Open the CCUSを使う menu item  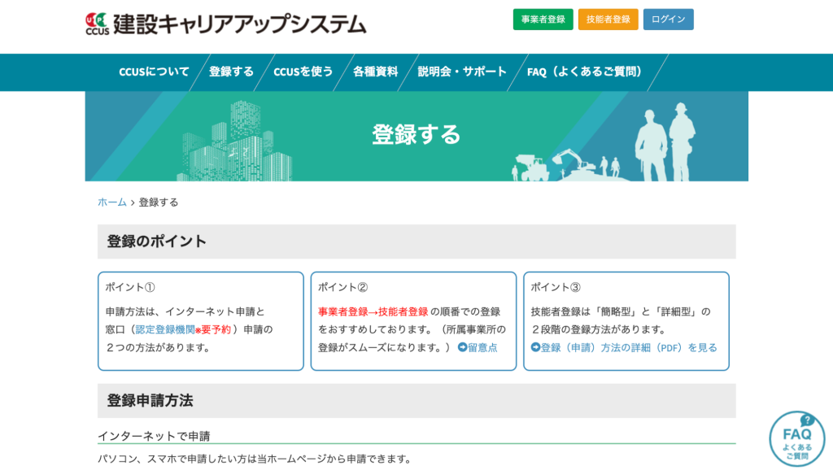point(303,72)
